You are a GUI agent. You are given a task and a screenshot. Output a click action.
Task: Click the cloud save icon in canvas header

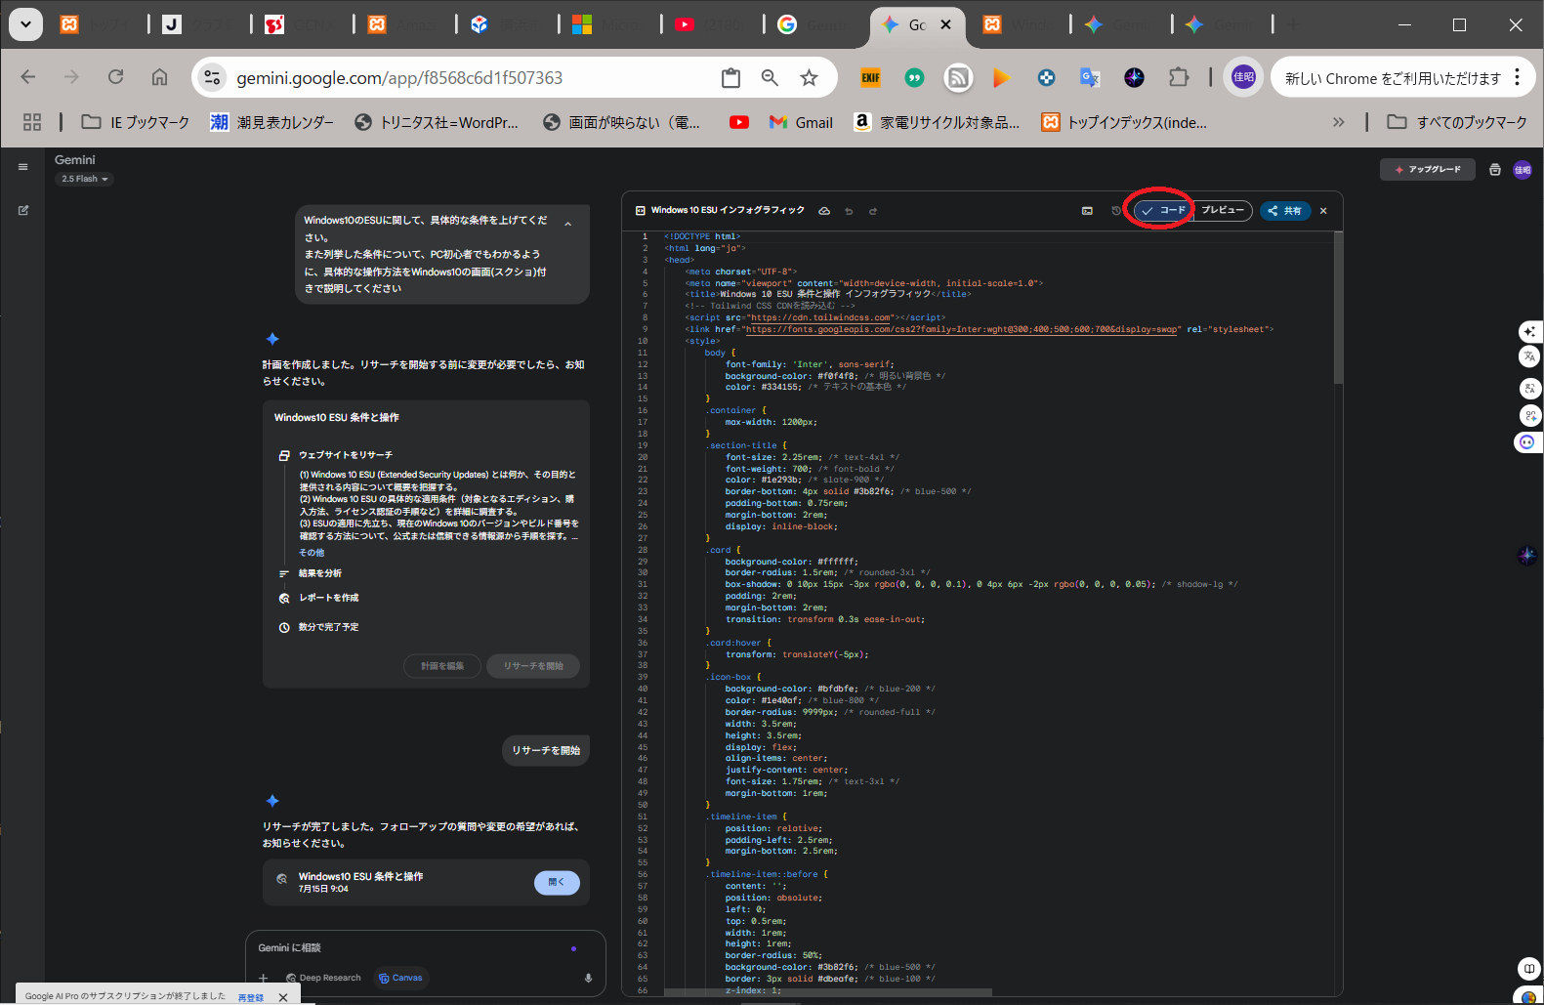[824, 211]
